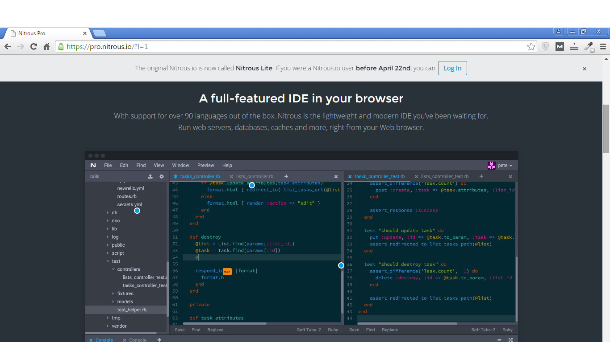
Task: Expand the public folder
Action: pos(108,245)
